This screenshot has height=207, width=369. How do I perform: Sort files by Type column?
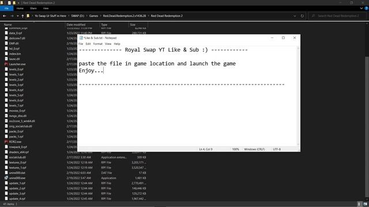pyautogui.click(x=104, y=25)
